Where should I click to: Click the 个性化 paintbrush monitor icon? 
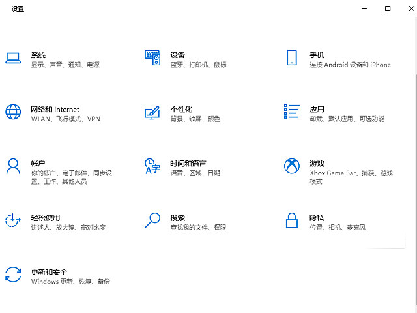(152, 113)
